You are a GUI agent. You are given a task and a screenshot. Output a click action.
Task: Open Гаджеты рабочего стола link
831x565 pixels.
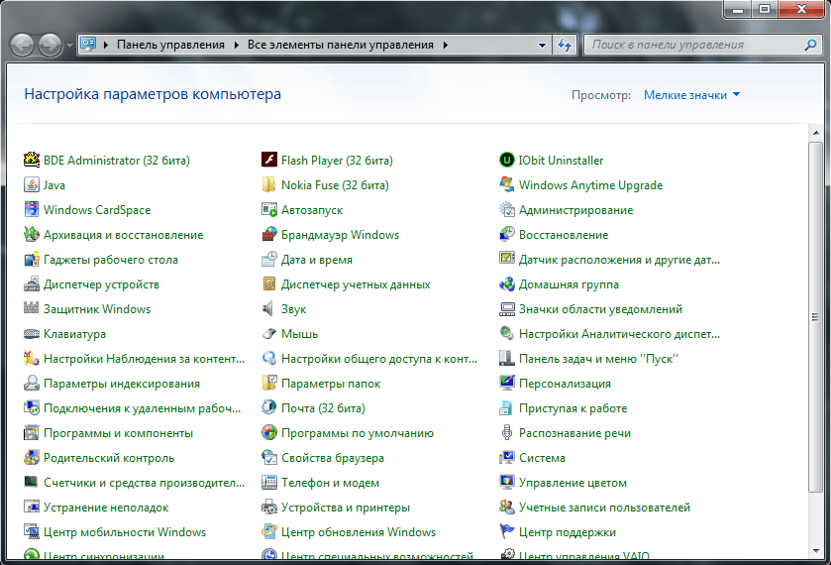pyautogui.click(x=111, y=260)
